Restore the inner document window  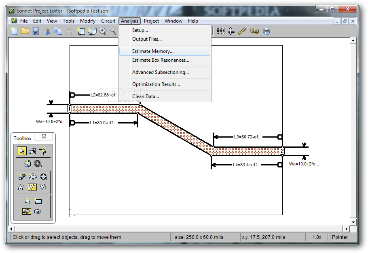[345, 21]
